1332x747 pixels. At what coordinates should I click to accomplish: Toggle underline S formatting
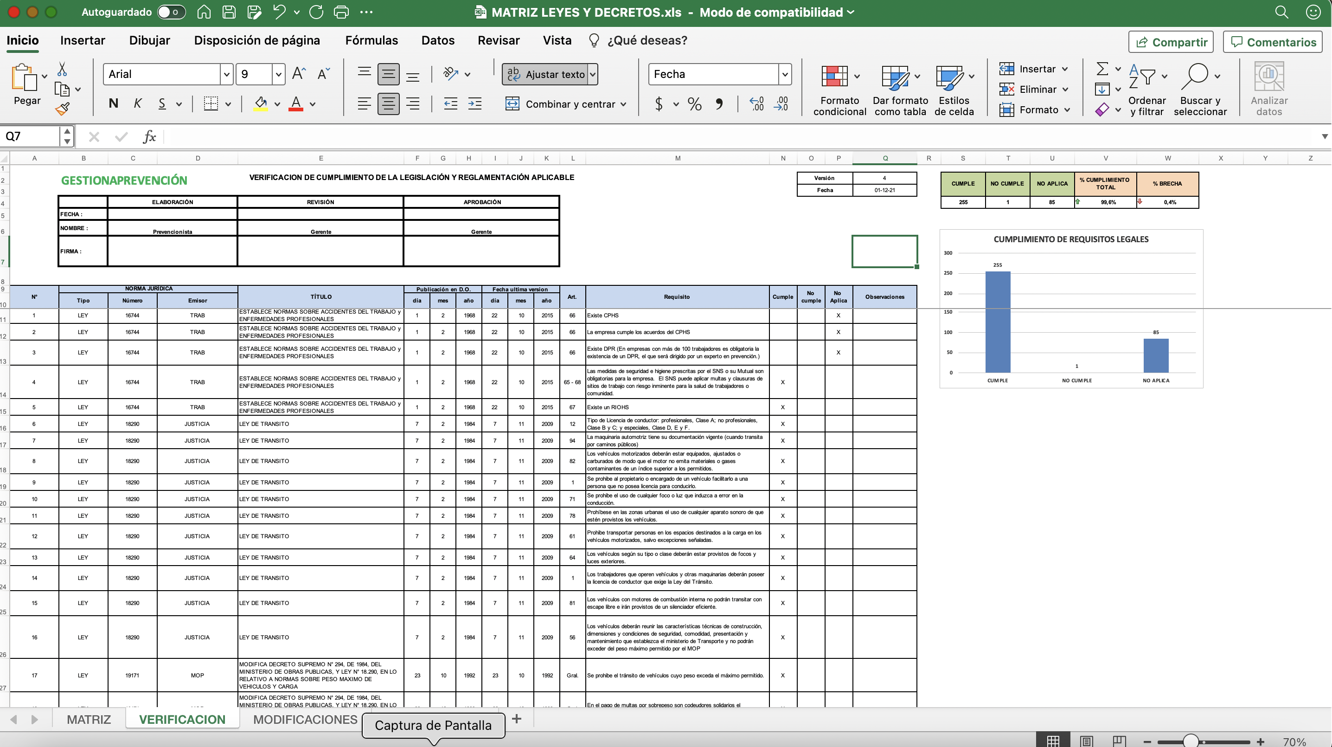pyautogui.click(x=162, y=103)
